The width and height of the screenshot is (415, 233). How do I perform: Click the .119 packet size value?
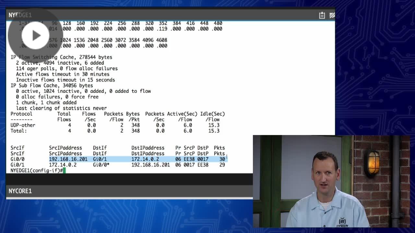(x=162, y=29)
